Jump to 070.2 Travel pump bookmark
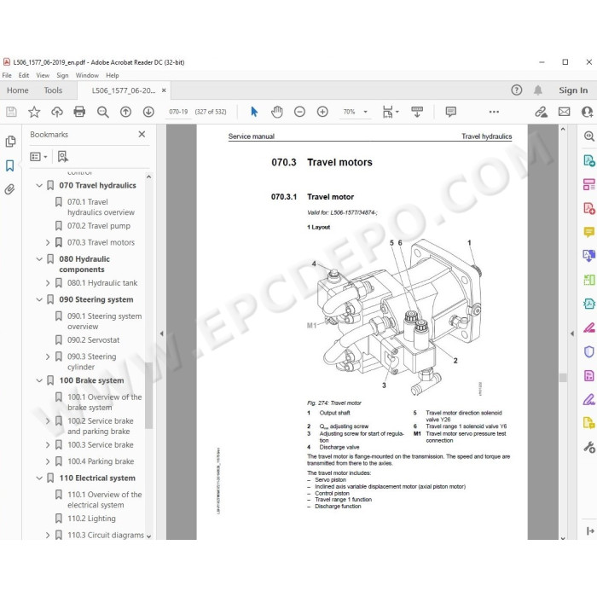 point(99,226)
